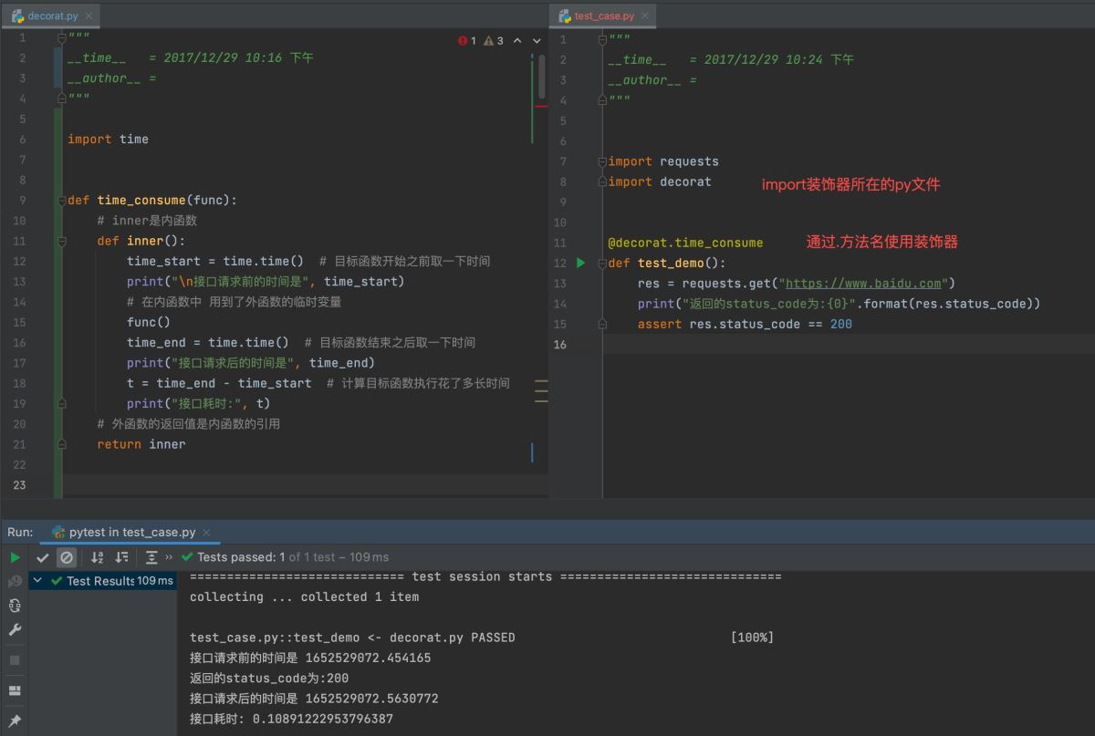The height and width of the screenshot is (736, 1095).
Task: Fold the time_consume function in decorat.py
Action: point(62,200)
